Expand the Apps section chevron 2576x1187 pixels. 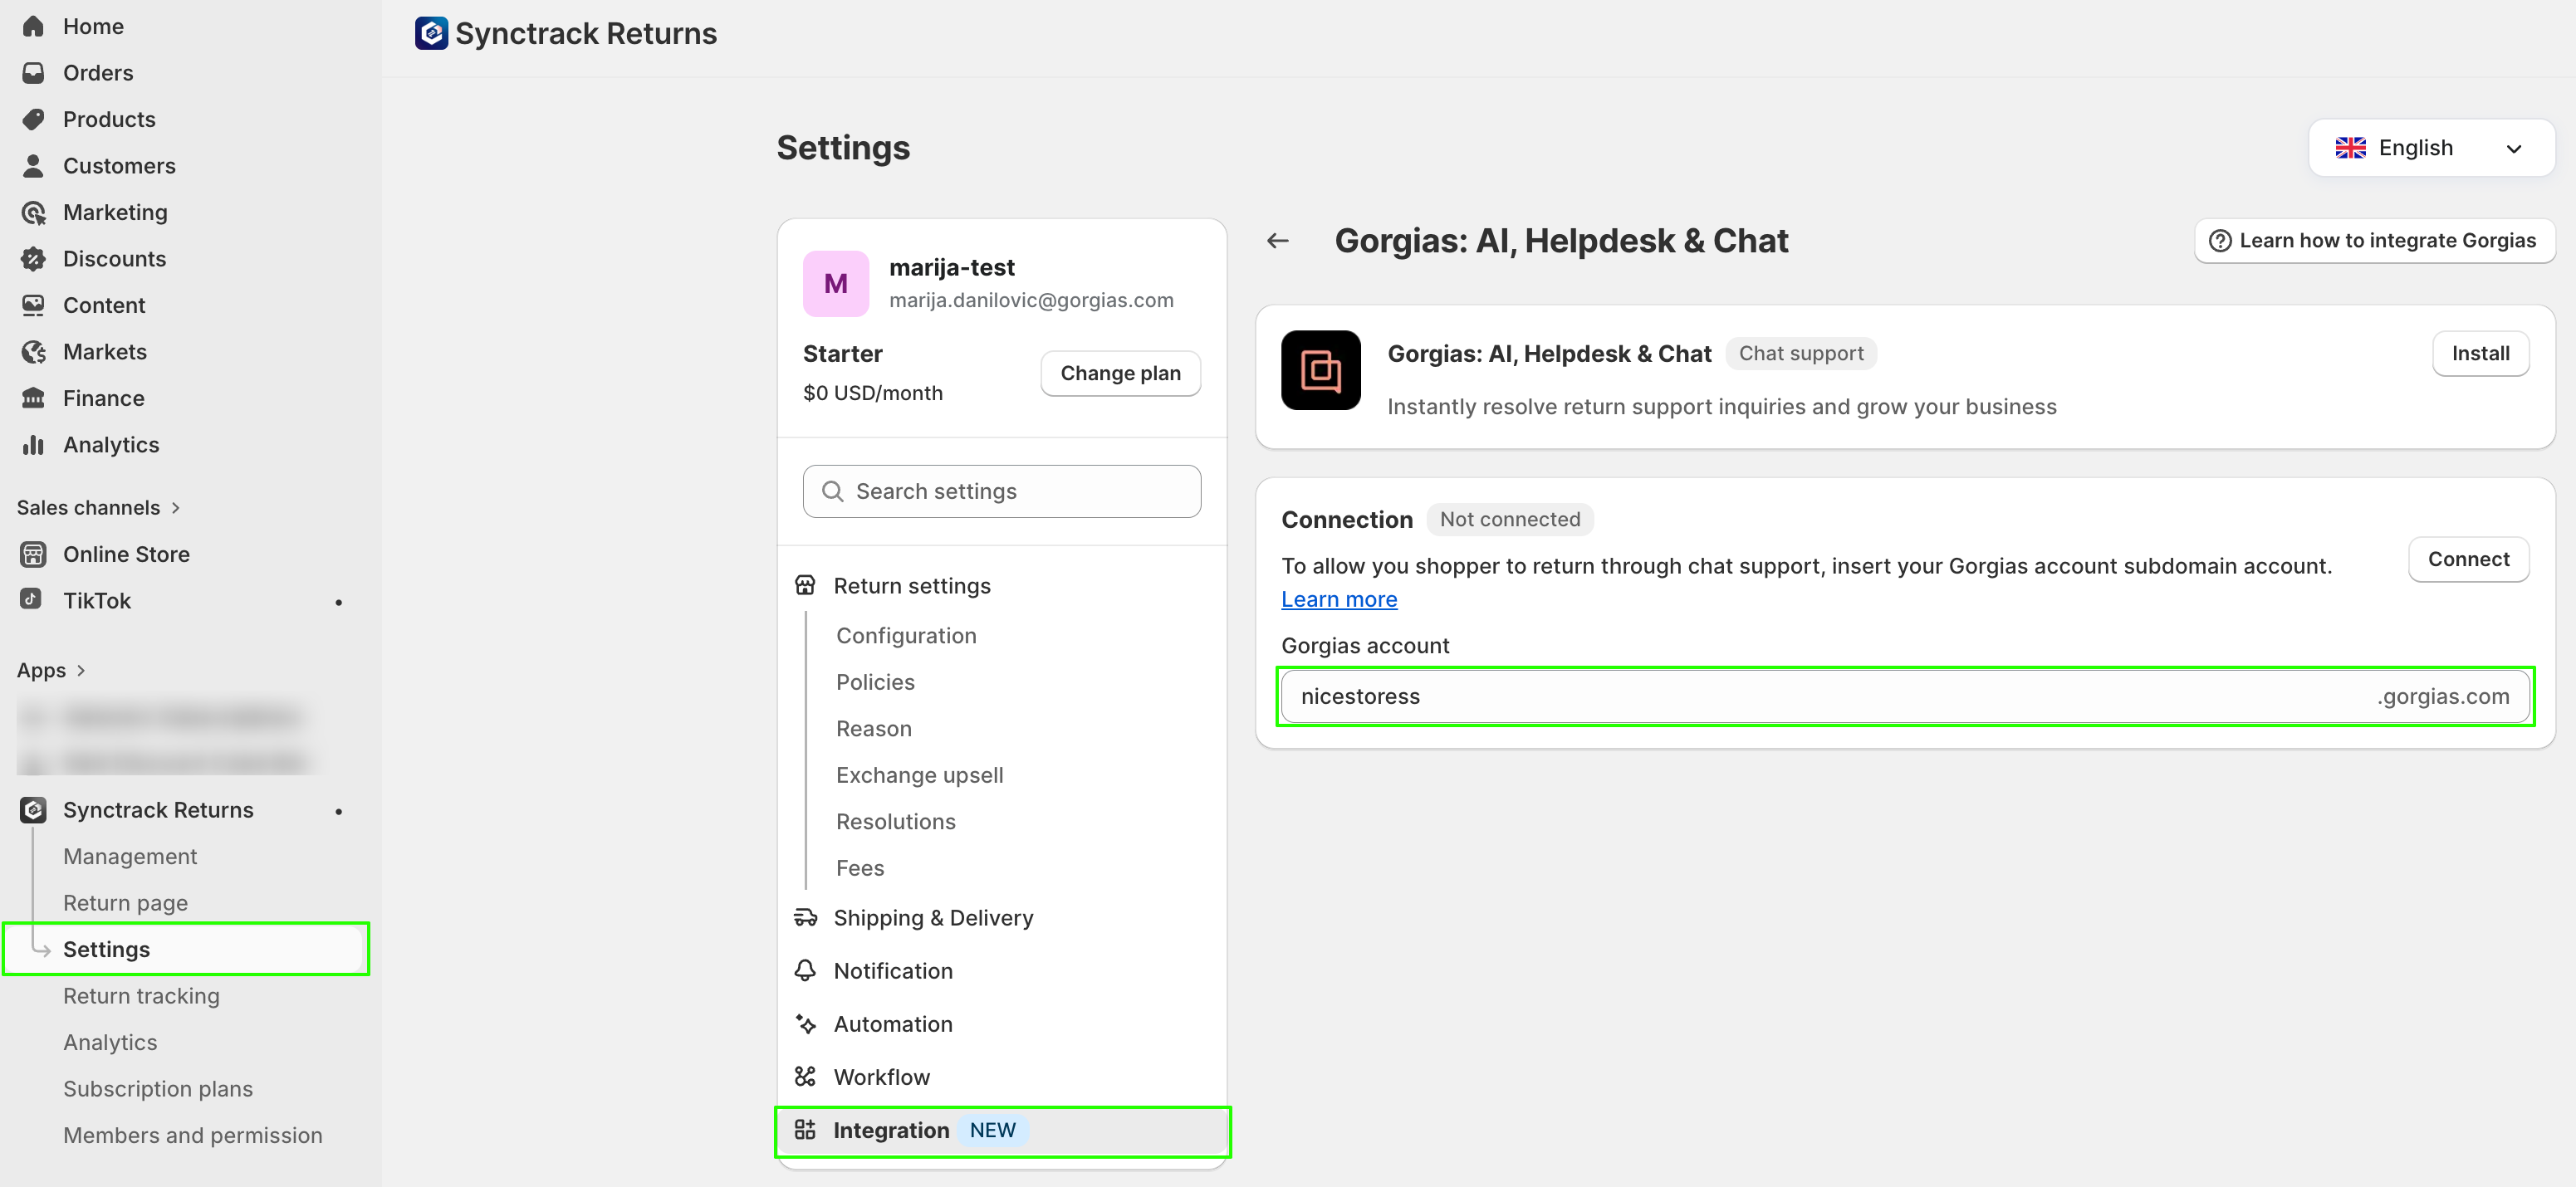click(81, 671)
